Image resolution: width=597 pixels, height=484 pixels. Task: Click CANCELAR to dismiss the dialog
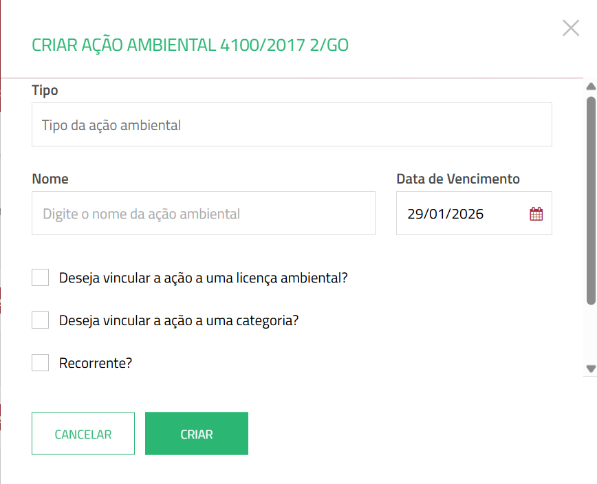tap(83, 433)
